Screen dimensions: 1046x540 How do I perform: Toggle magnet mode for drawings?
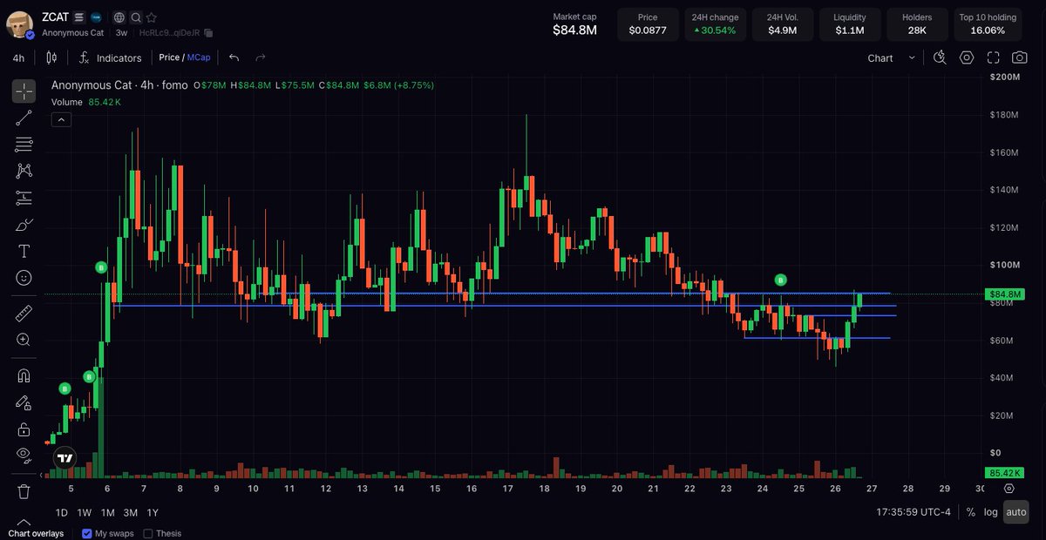(x=24, y=376)
